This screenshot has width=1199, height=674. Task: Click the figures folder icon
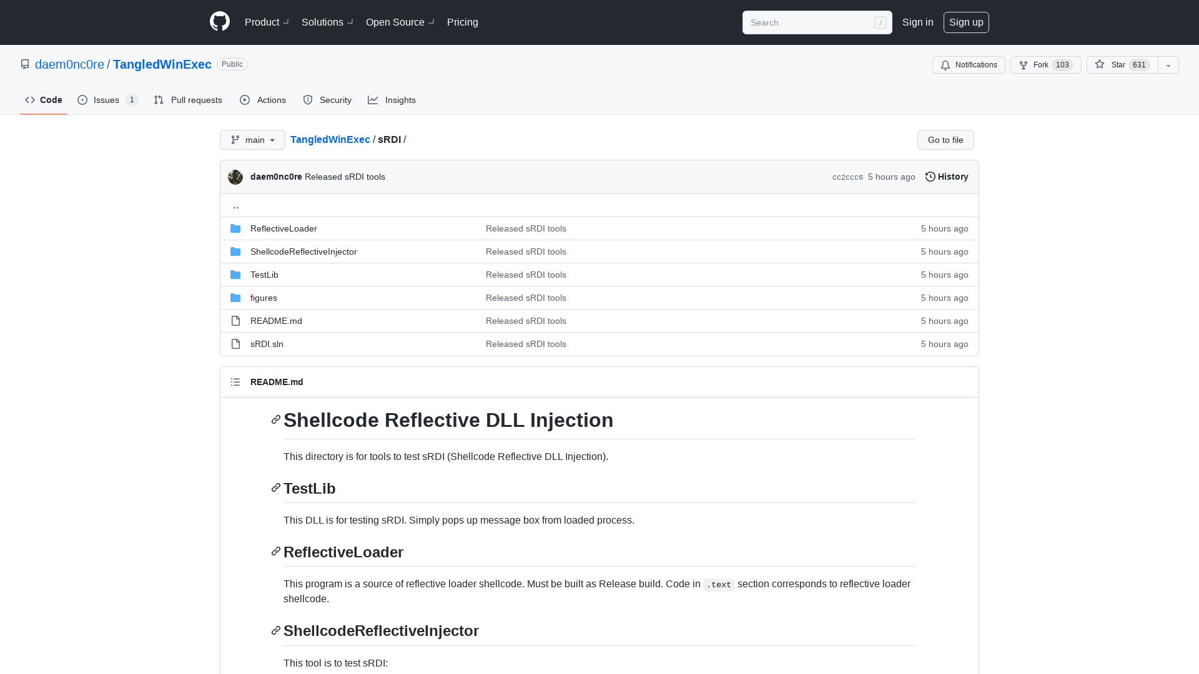(x=235, y=298)
